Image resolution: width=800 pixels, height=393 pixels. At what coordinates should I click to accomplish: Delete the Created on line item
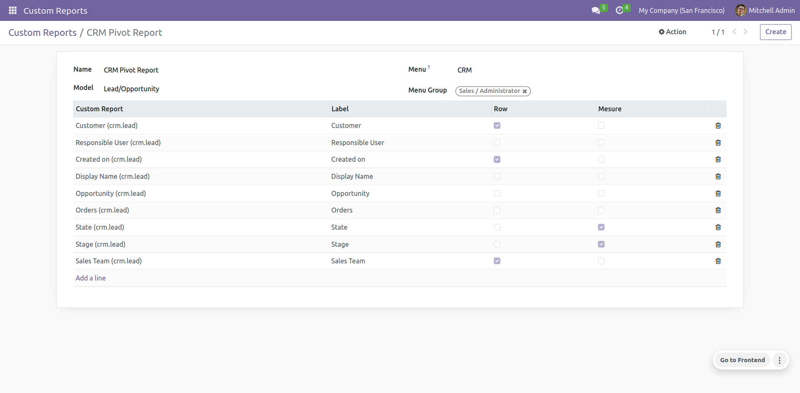tap(718, 159)
